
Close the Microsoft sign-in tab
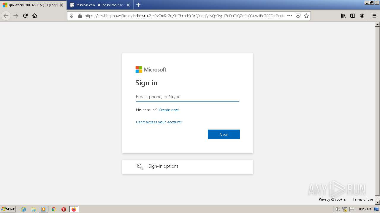point(61,5)
